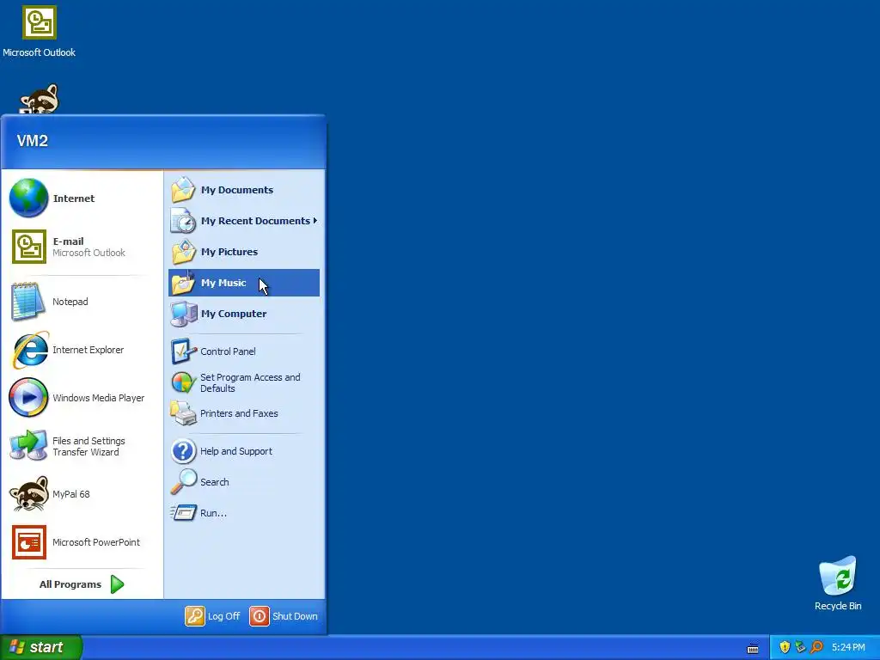This screenshot has height=660, width=880.
Task: Click the Run... command icon
Action: [x=184, y=512]
